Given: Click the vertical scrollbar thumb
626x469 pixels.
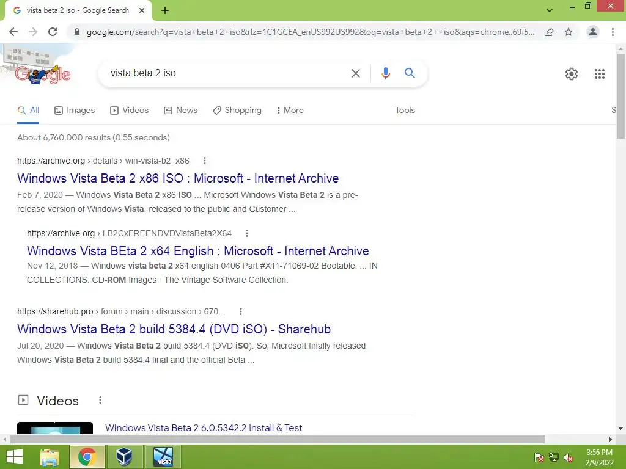Looking at the screenshot, I should (620, 96).
